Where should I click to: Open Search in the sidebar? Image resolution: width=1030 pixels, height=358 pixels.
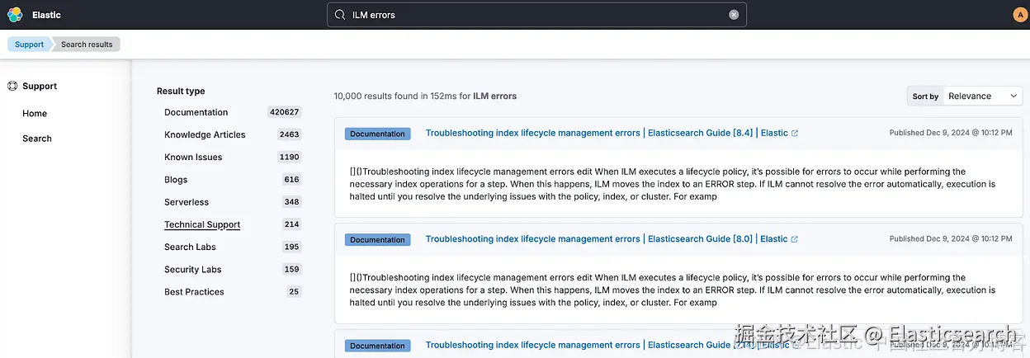click(x=37, y=139)
